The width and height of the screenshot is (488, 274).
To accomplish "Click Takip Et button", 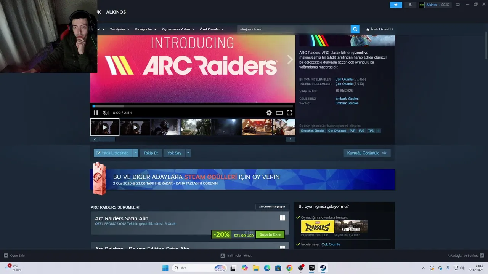I will pos(151,153).
